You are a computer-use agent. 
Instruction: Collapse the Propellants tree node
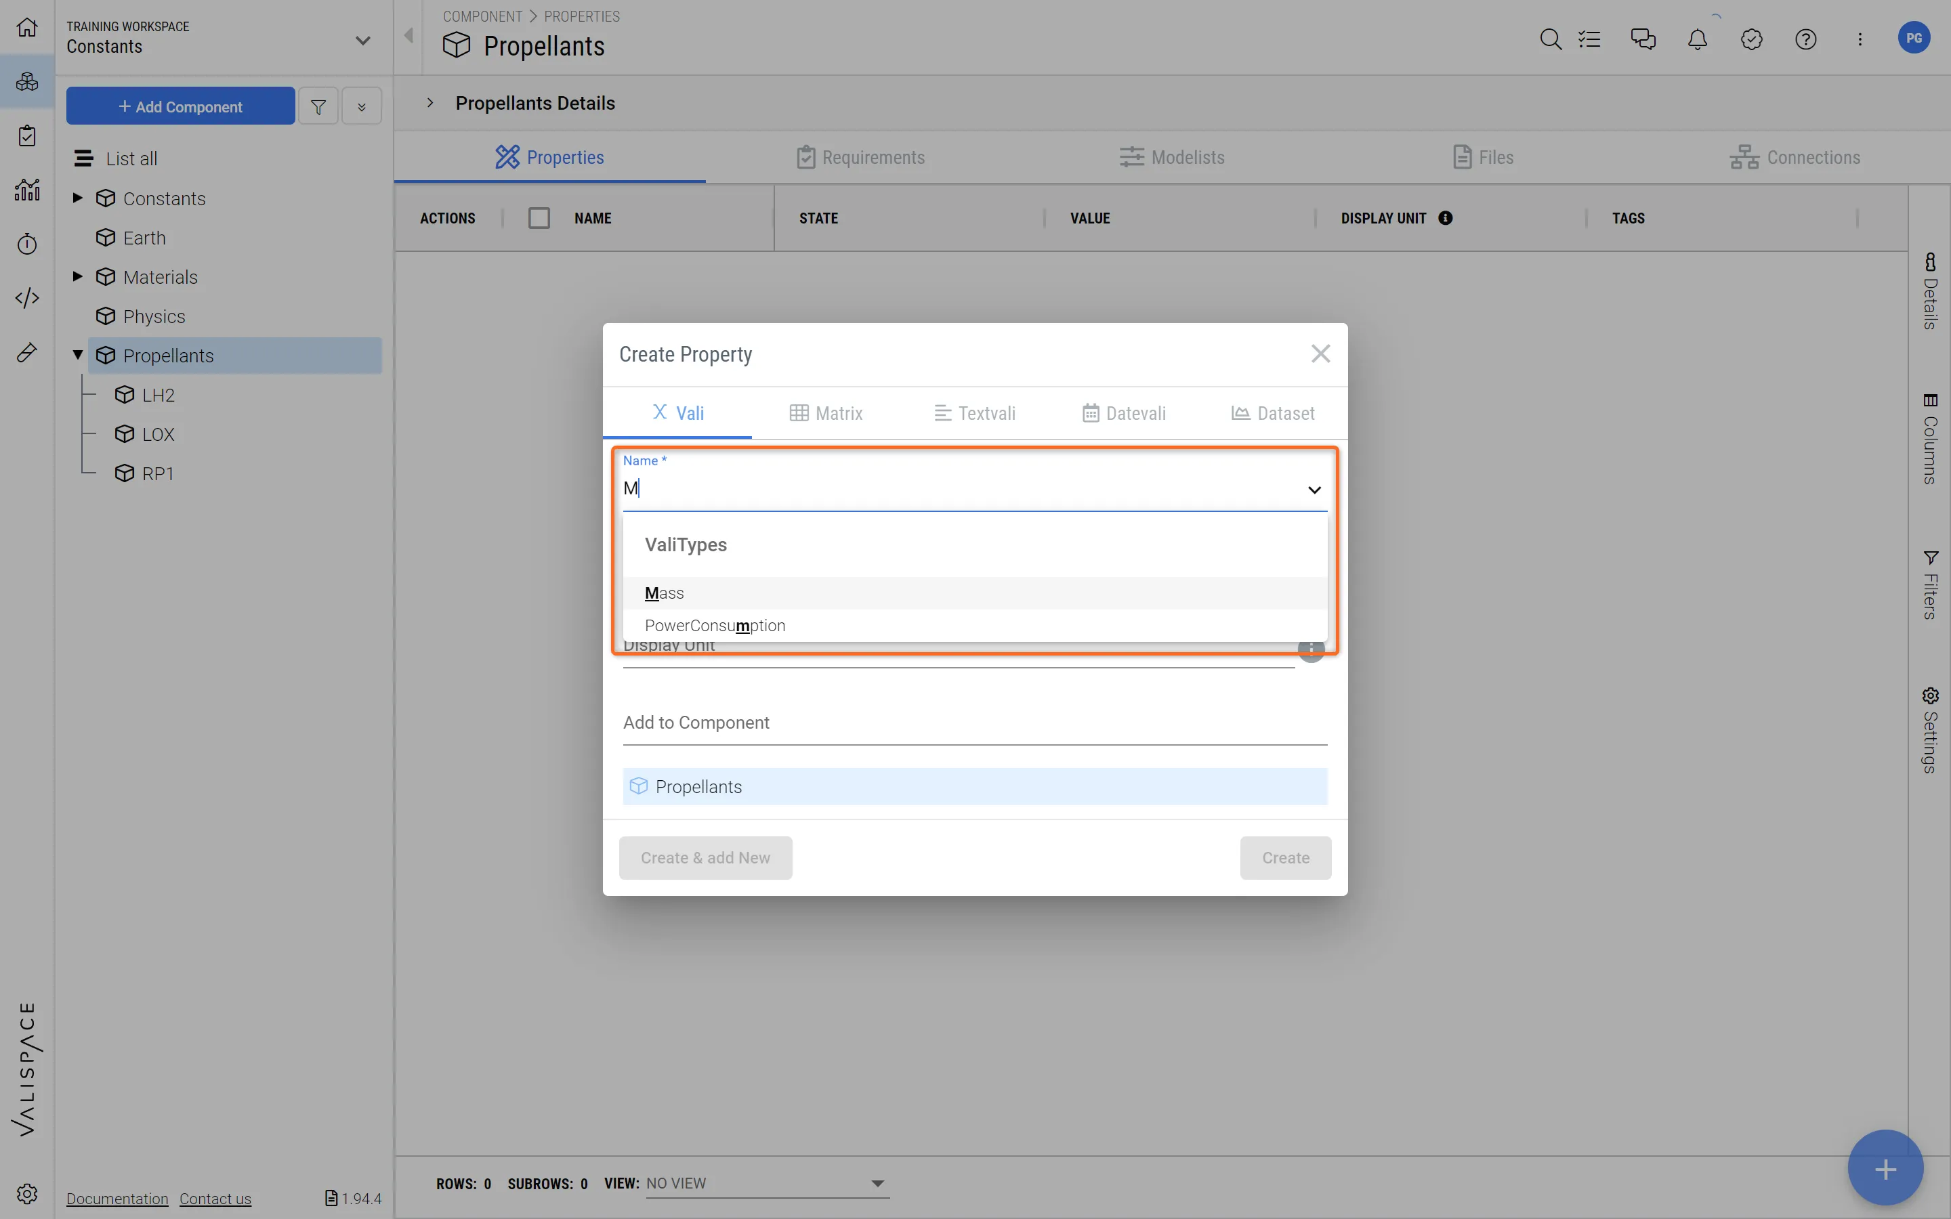pyautogui.click(x=77, y=355)
